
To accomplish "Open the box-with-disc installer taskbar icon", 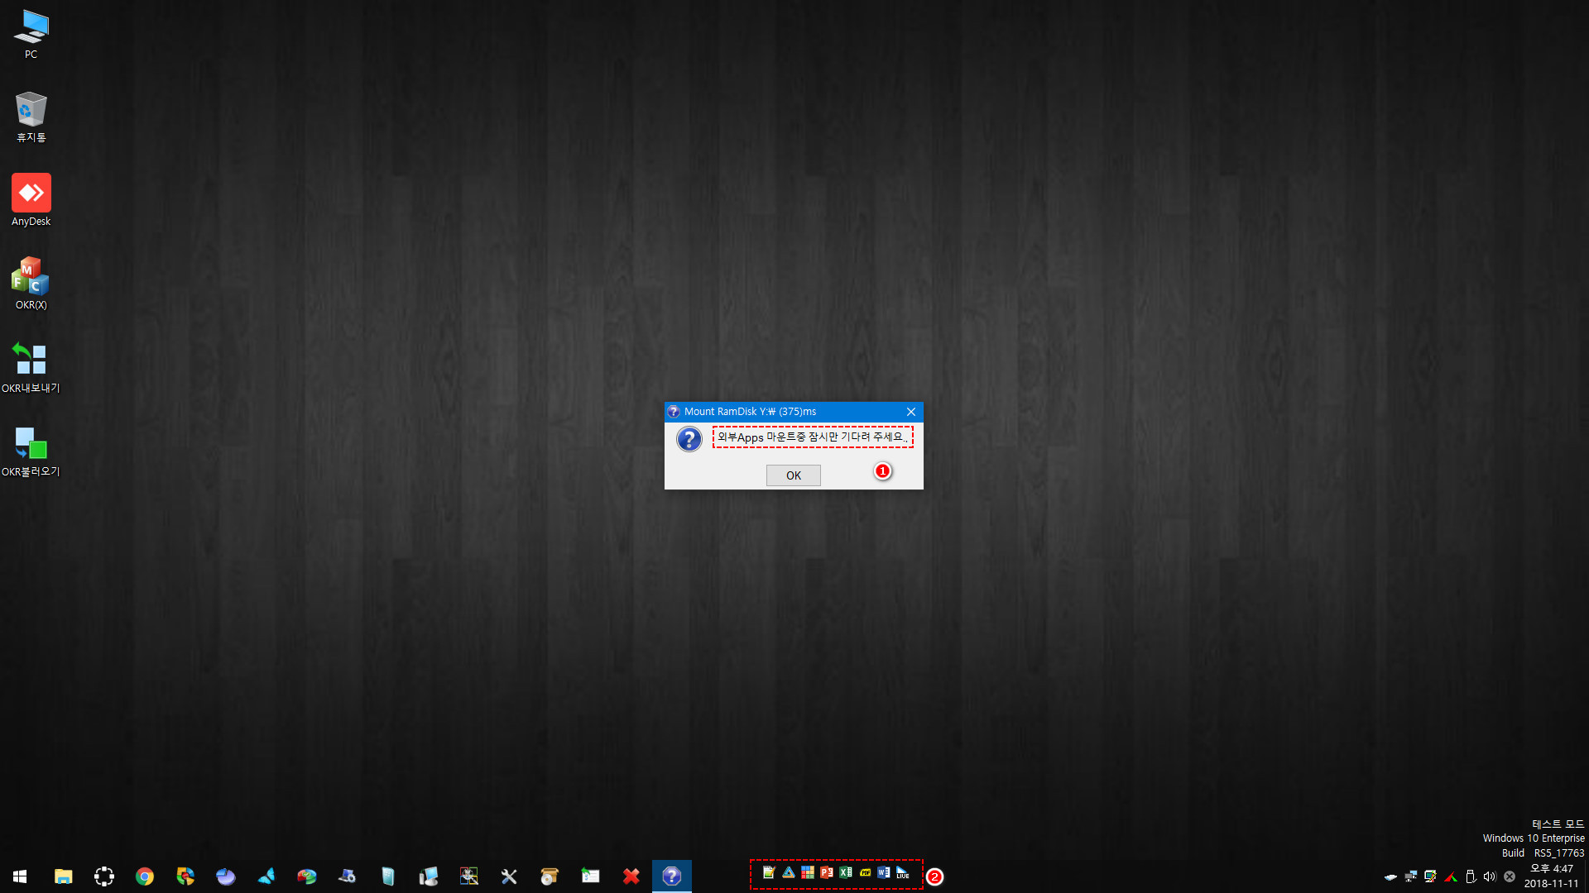I will 550,876.
